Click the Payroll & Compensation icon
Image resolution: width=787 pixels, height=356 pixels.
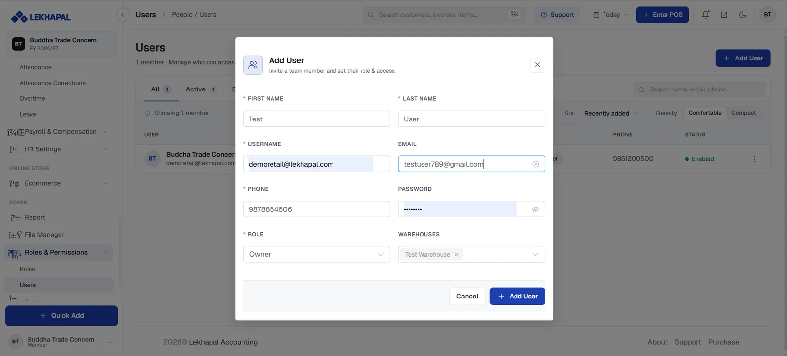15,132
